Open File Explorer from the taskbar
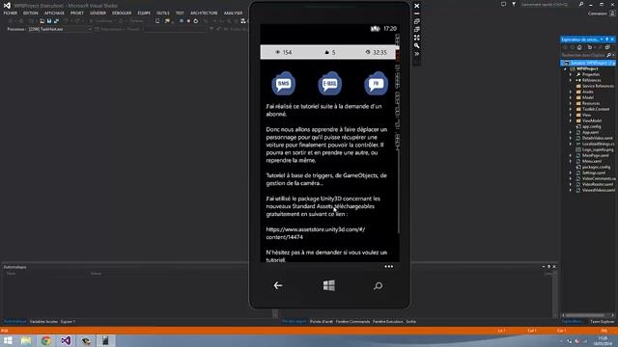Image resolution: width=618 pixels, height=347 pixels. click(x=26, y=340)
